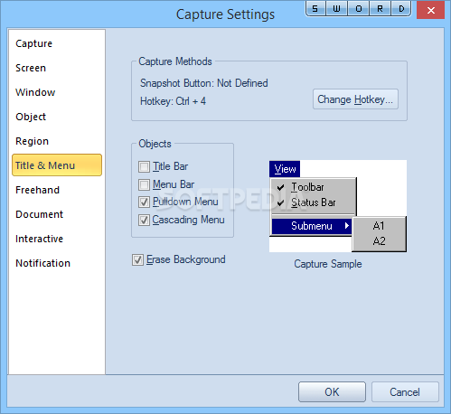Click the Snapshot Button: Not Defined text
This screenshot has height=414, width=451.
point(204,83)
